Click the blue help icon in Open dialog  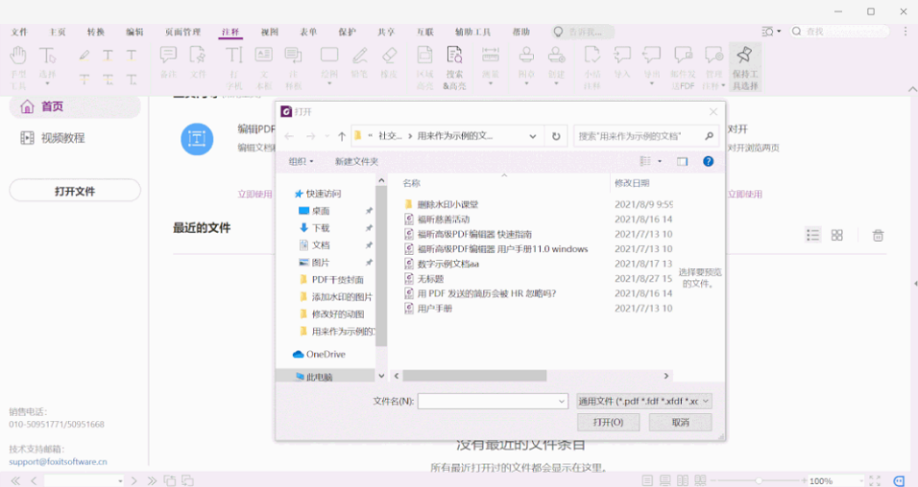click(708, 161)
